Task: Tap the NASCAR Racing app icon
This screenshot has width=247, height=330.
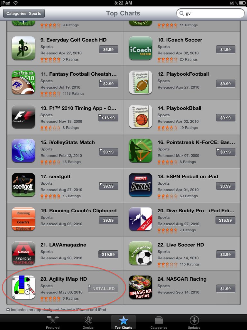Action: tap(140, 287)
